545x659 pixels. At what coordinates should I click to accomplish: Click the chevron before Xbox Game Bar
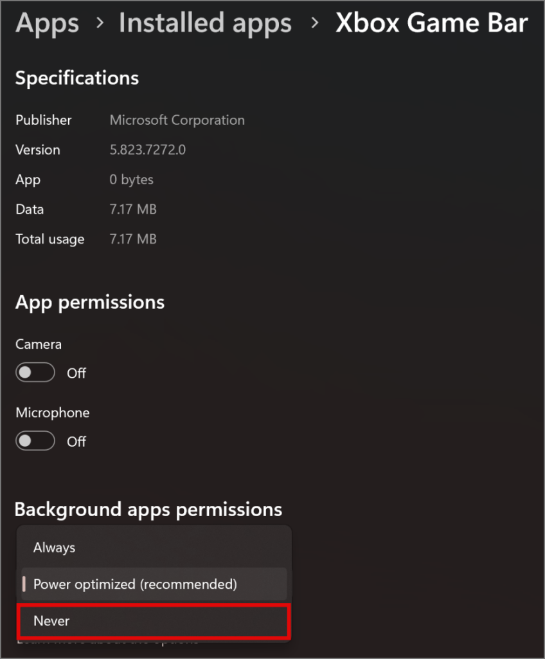(314, 24)
